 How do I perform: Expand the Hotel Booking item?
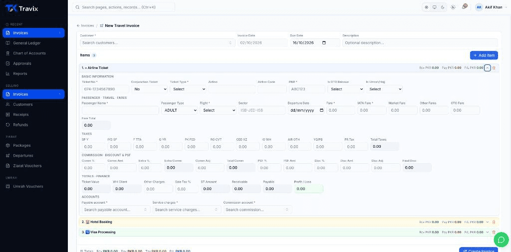[x=487, y=222]
